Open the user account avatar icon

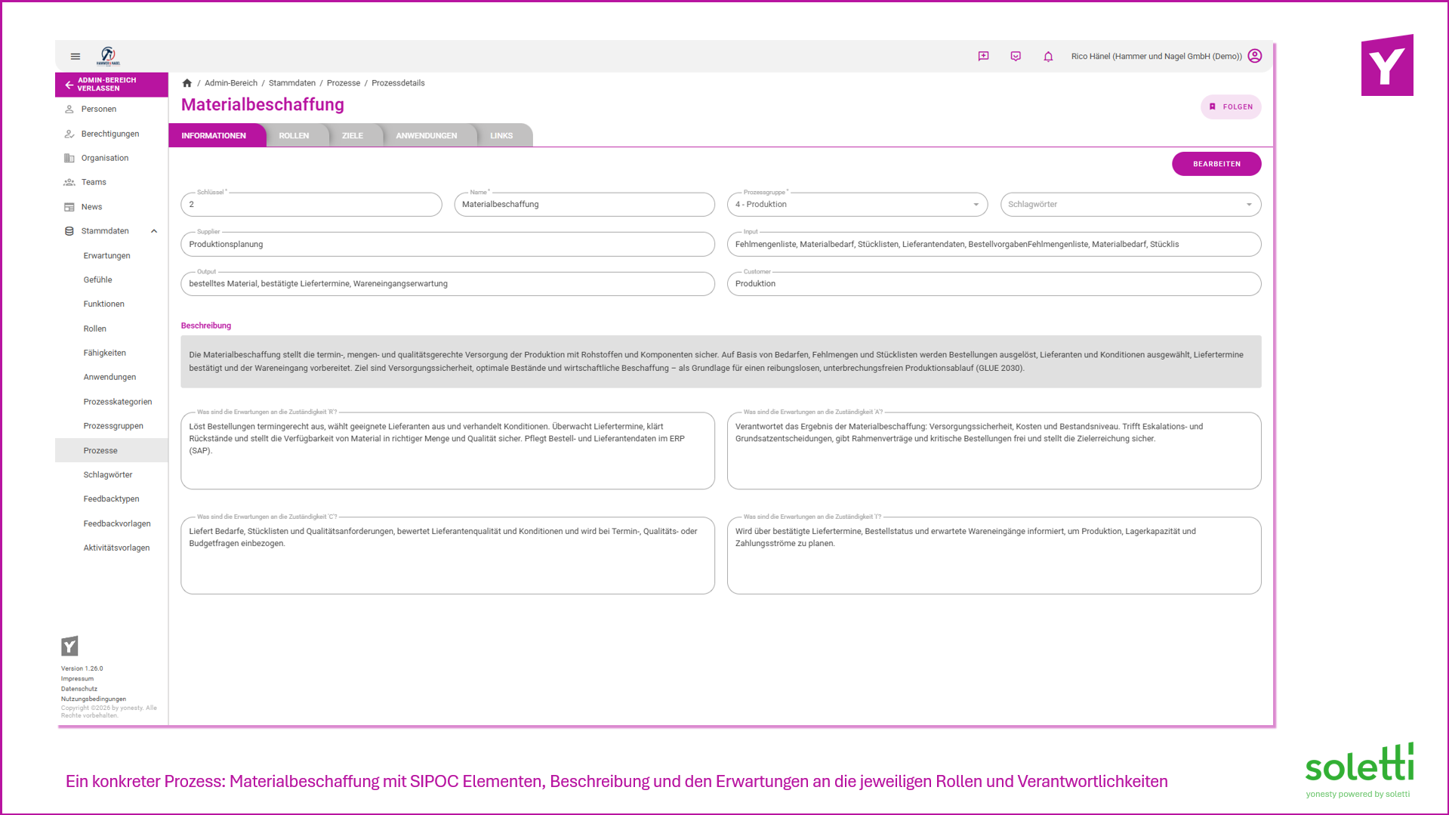pos(1255,57)
